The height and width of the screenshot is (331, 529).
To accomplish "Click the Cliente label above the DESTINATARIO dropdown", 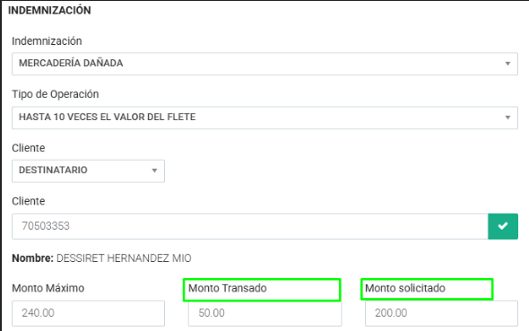I will coord(29,148).
